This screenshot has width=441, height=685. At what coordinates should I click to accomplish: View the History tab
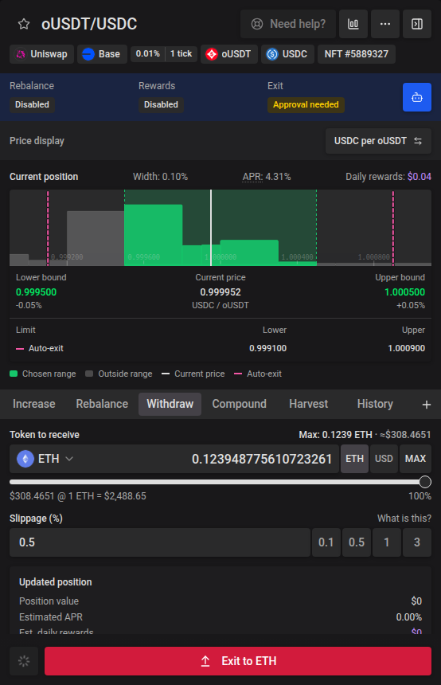click(x=375, y=404)
